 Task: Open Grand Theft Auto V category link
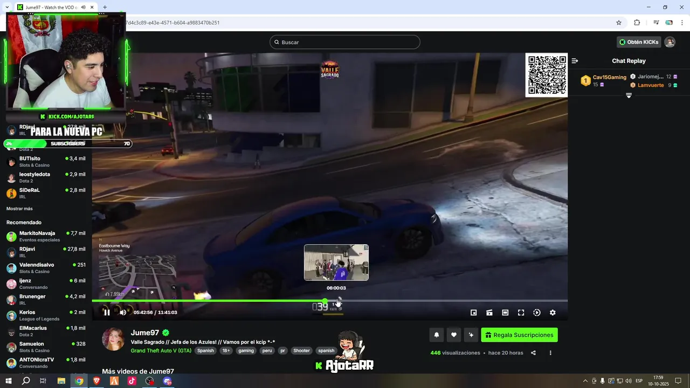pos(161,350)
